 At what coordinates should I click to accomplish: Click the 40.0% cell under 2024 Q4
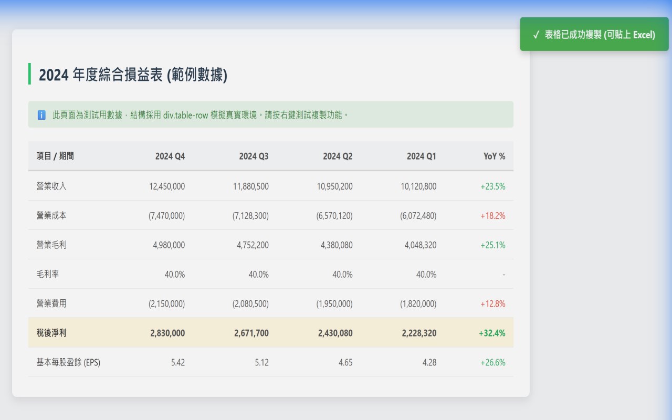pyautogui.click(x=175, y=274)
